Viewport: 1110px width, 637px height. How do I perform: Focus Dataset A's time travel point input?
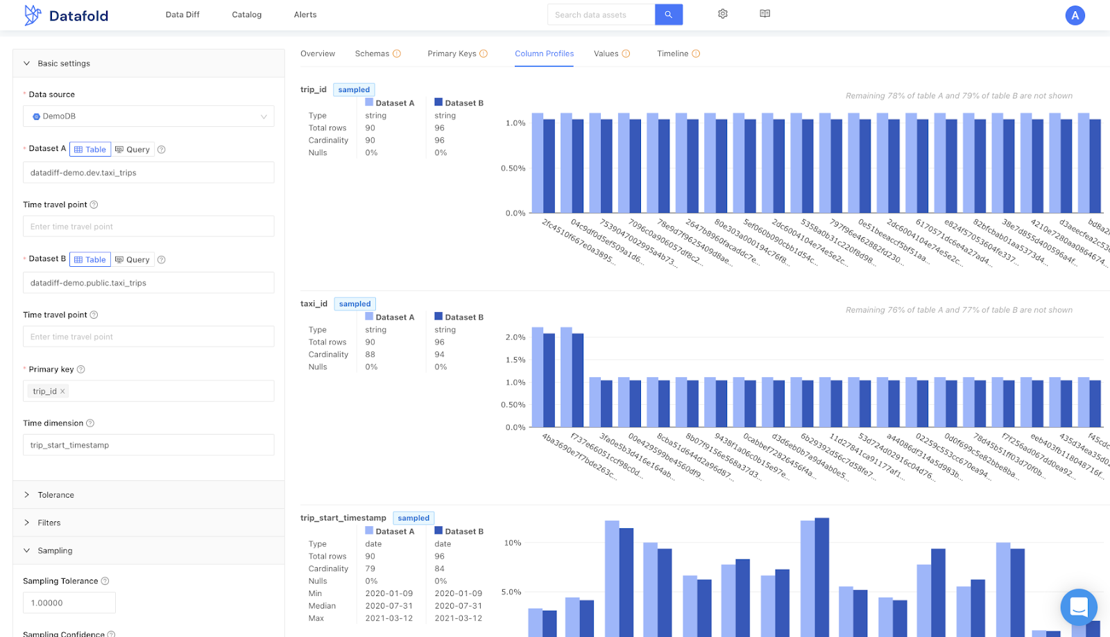click(148, 227)
